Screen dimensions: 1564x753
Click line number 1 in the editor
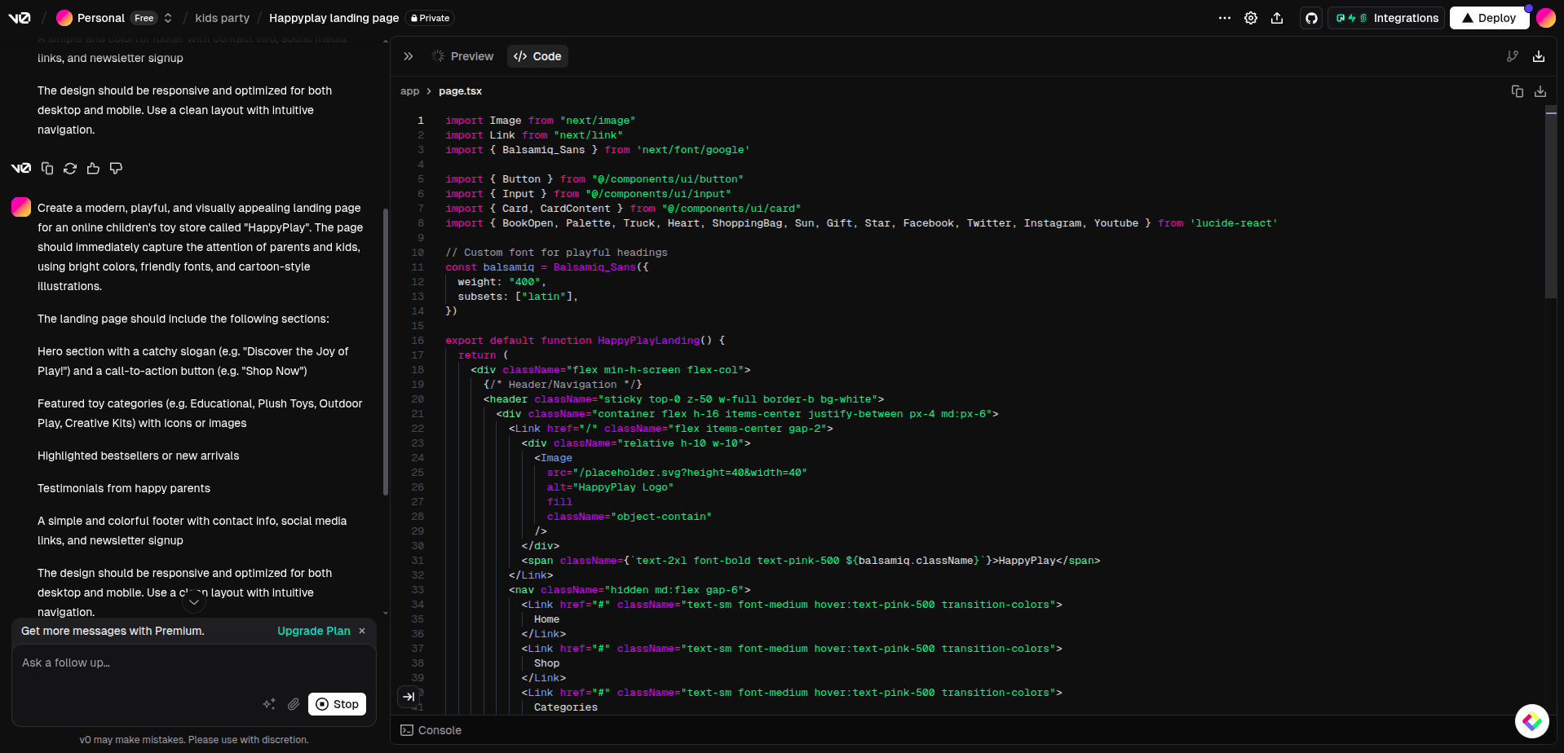421,121
